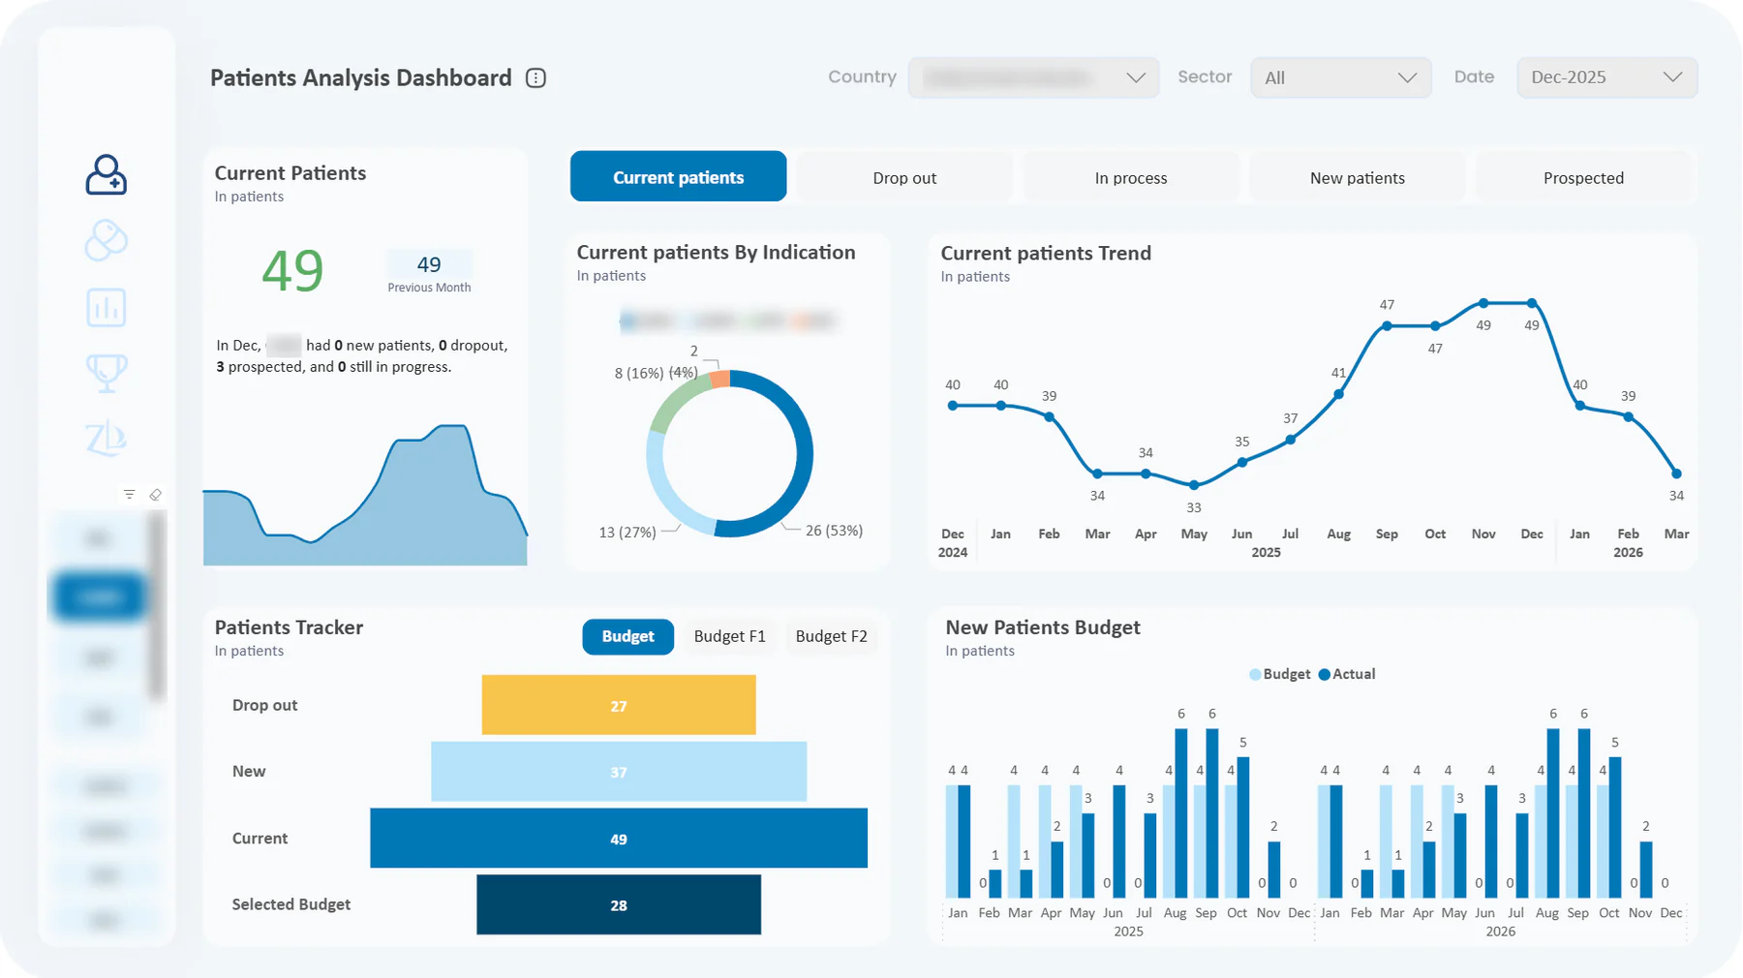
Task: Click the Actual legend color dot
Action: [1324, 675]
